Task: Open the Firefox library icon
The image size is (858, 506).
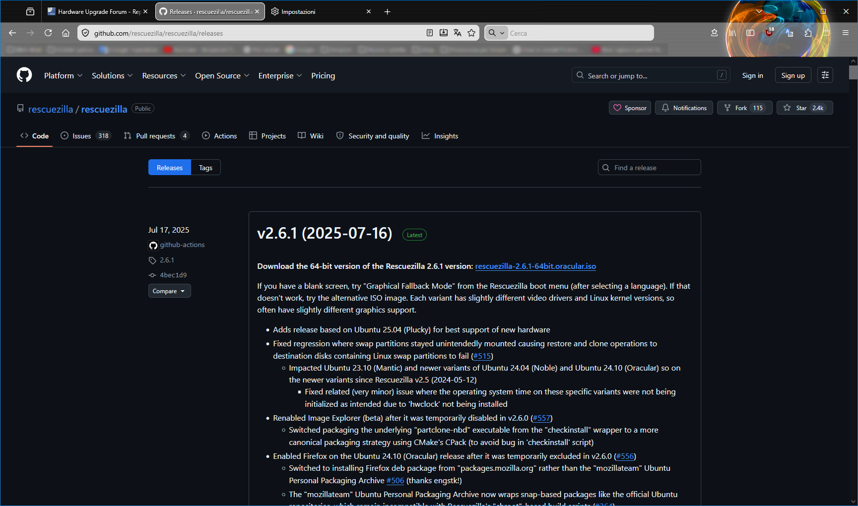Action: point(732,33)
